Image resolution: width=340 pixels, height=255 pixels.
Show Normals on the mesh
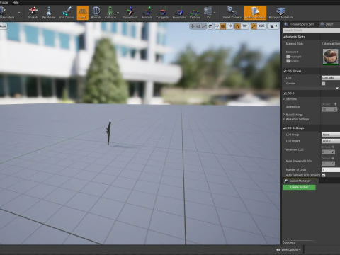147,13
